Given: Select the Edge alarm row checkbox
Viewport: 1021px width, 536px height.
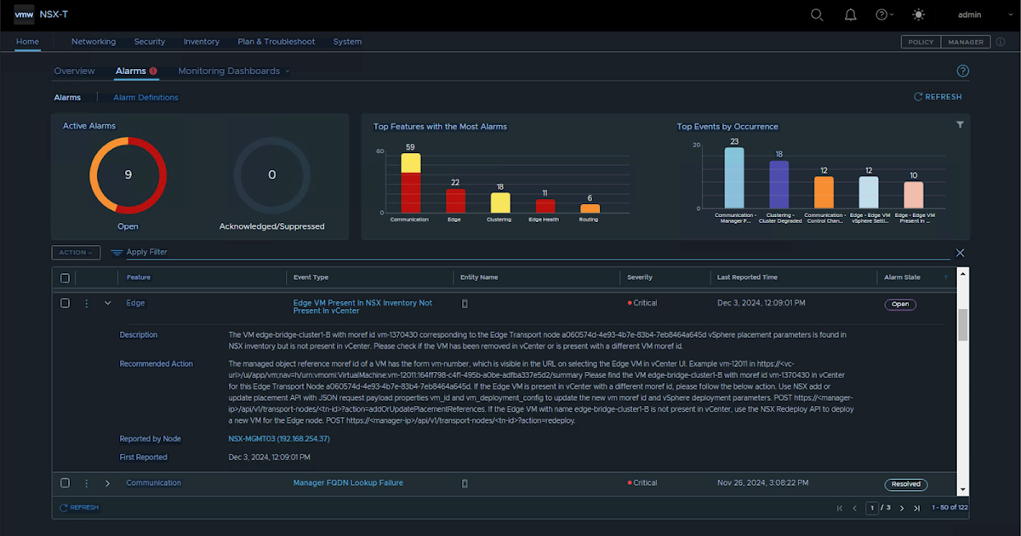Looking at the screenshot, I should click(65, 304).
